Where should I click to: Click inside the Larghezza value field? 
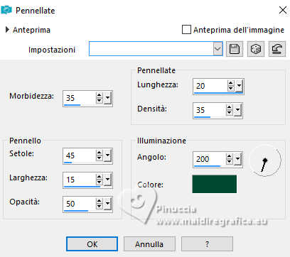[79, 180]
